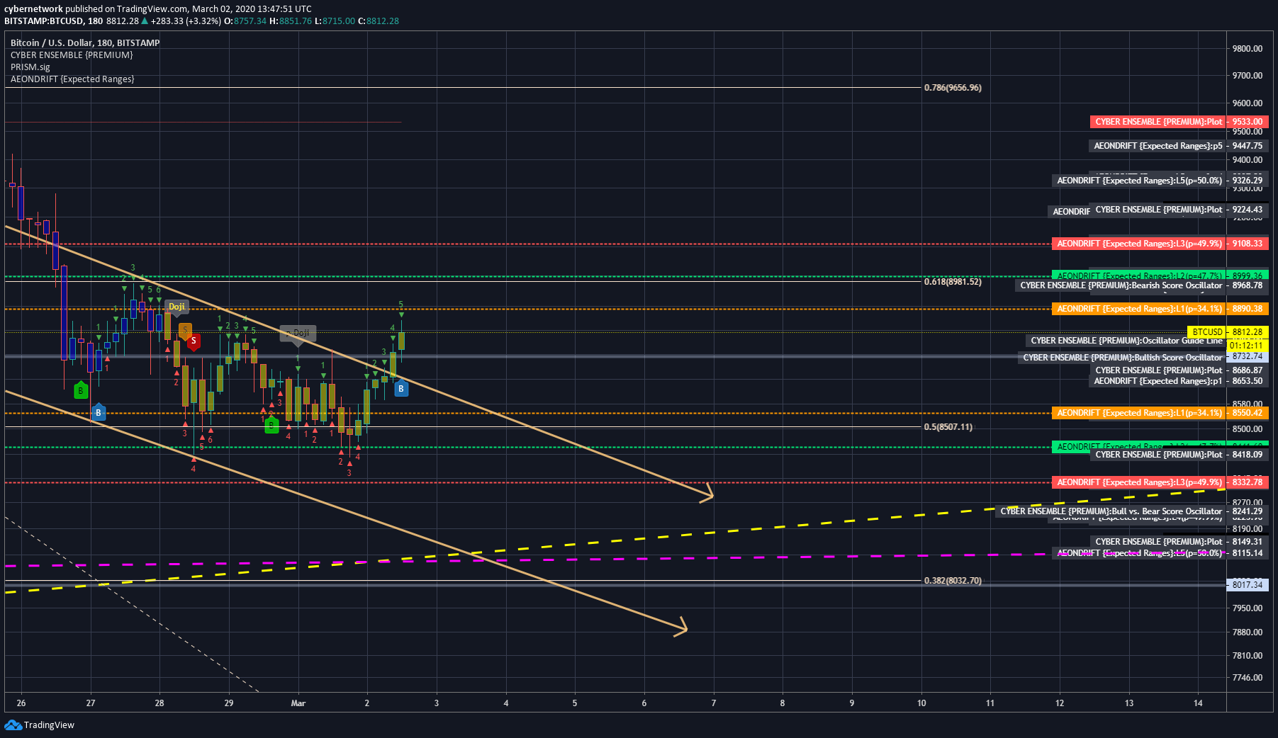Click the Bitcoin / U.S. Dollar, 180, BITSTAMP title

coord(85,43)
